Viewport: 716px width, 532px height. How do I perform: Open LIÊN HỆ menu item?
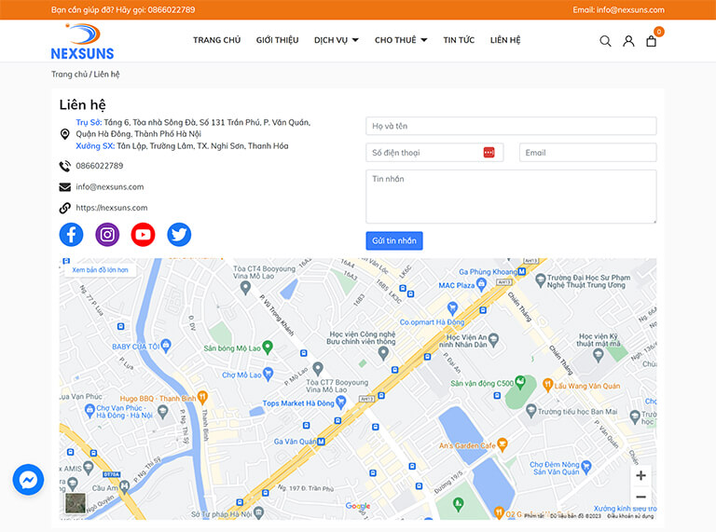click(x=505, y=40)
